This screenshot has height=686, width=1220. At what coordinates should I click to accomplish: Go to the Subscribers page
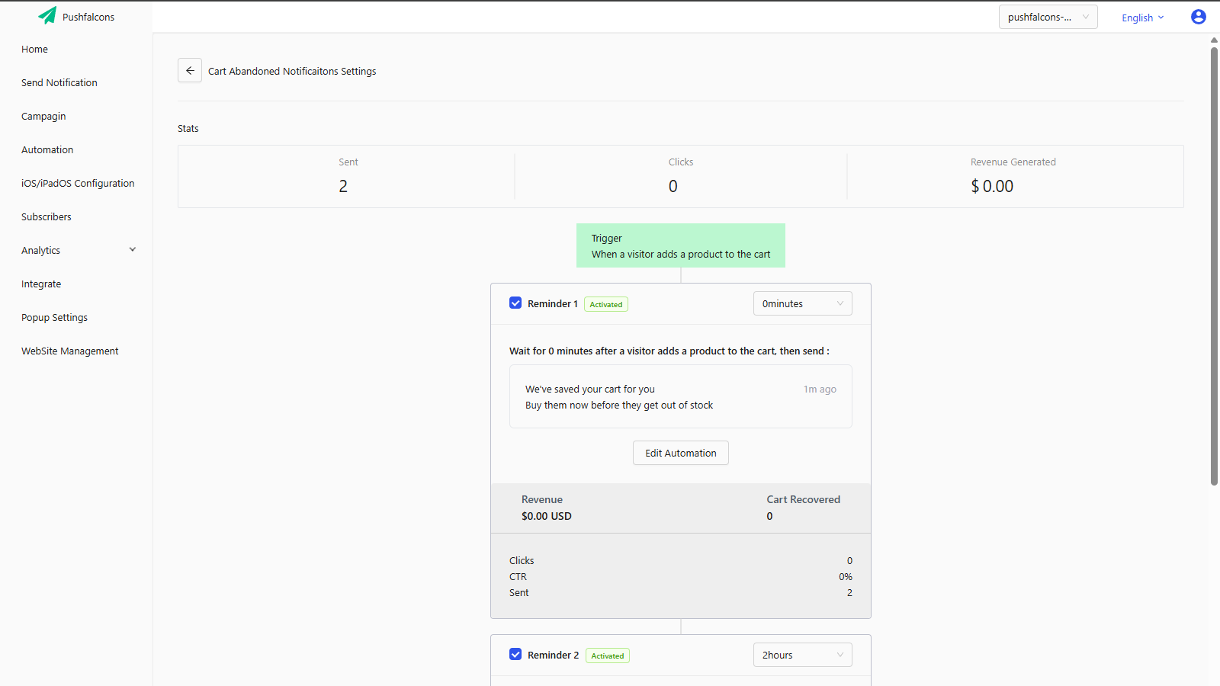coord(46,216)
